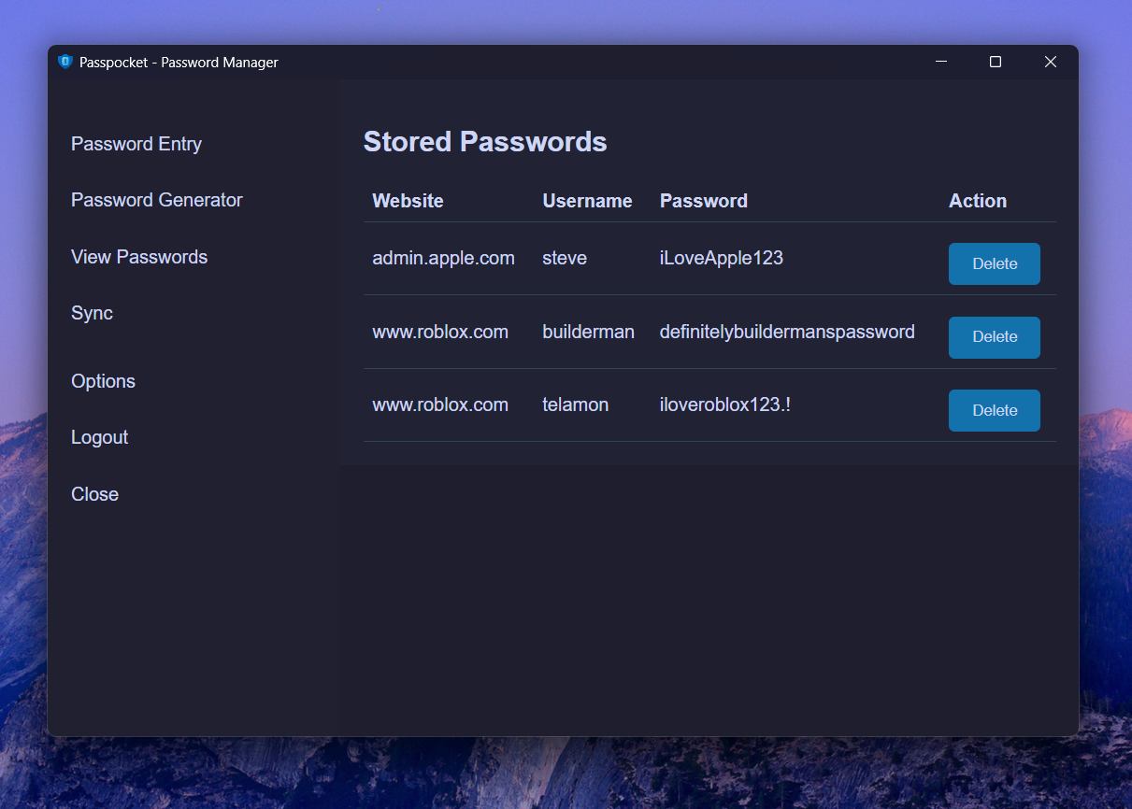Image resolution: width=1132 pixels, height=809 pixels.
Task: Click the iloveroblox123.! password cell
Action: pyautogui.click(x=725, y=404)
